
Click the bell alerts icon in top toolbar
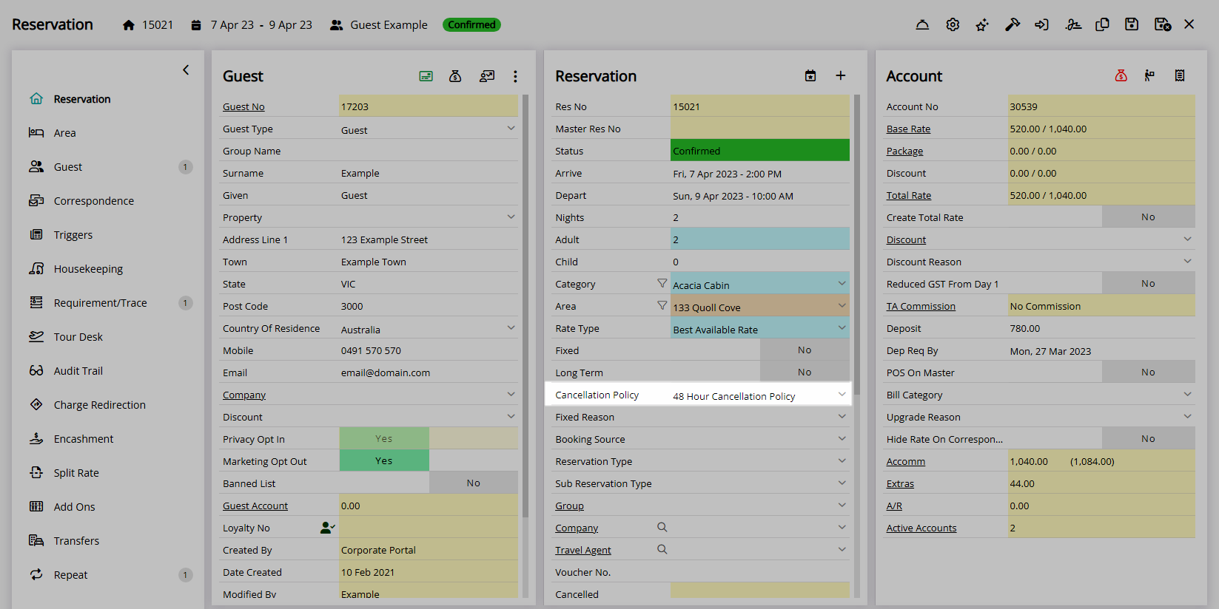click(x=922, y=25)
